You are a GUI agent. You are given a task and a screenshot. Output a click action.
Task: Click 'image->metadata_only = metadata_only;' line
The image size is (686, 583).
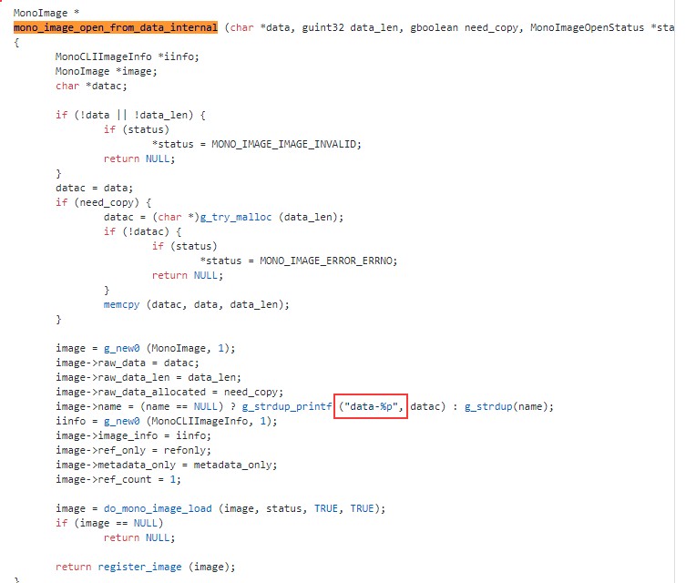click(166, 465)
